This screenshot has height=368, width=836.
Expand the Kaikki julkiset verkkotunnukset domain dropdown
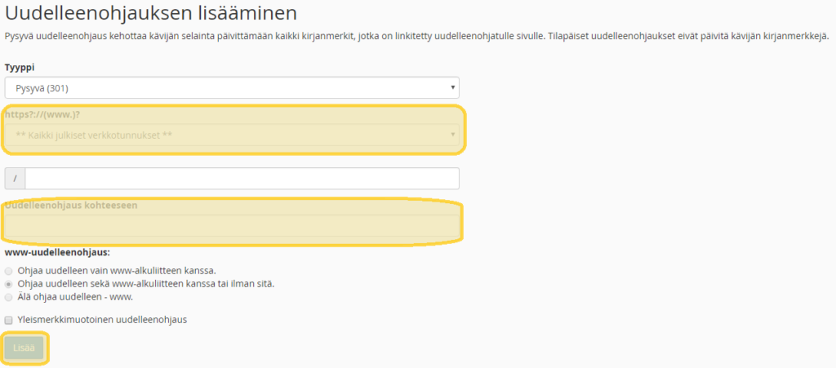click(231, 135)
